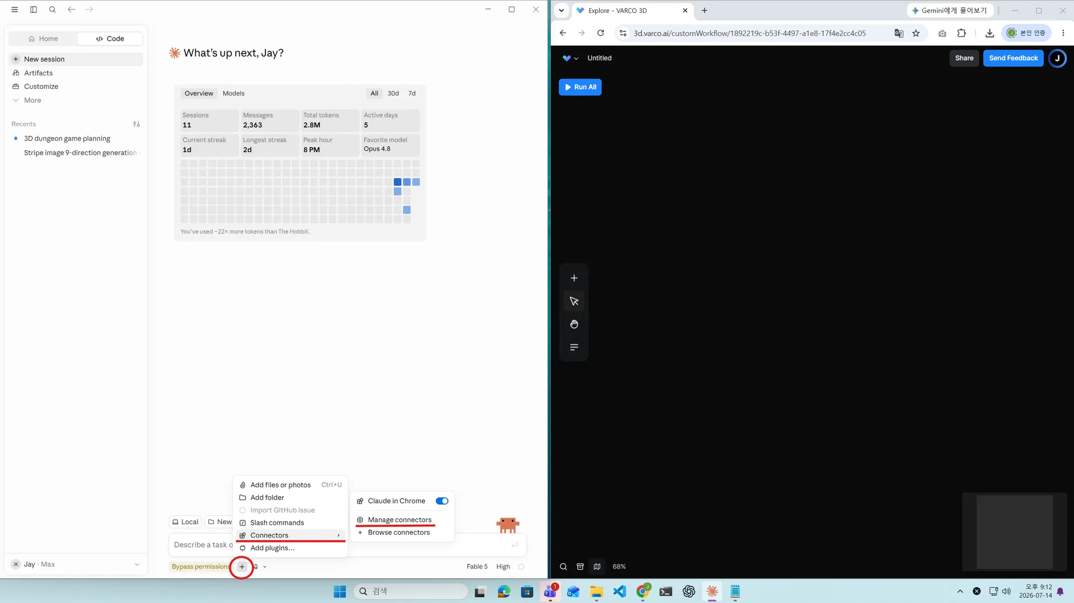1074x603 pixels.
Task: Open the High effort selector
Action: [503, 567]
